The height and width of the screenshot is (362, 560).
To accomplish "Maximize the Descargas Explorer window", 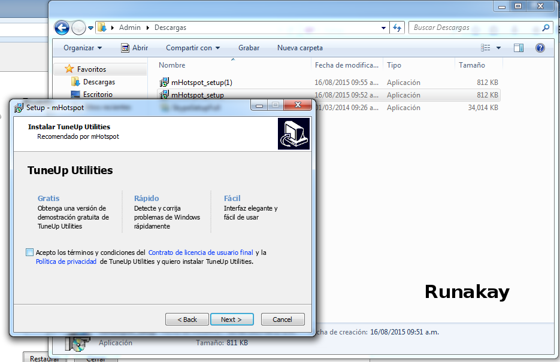I will point(518,6).
